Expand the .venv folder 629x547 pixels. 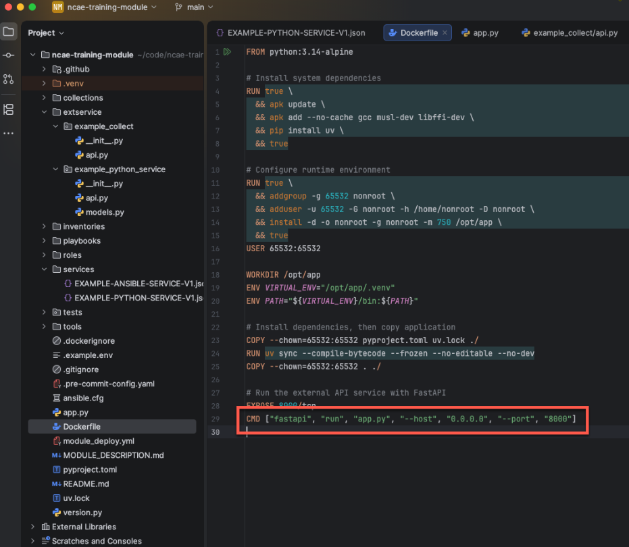tap(44, 84)
